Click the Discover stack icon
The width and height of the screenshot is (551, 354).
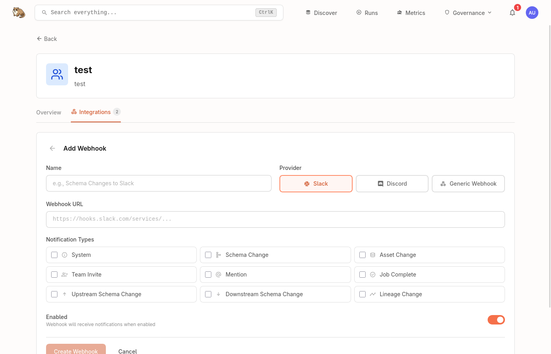click(308, 12)
